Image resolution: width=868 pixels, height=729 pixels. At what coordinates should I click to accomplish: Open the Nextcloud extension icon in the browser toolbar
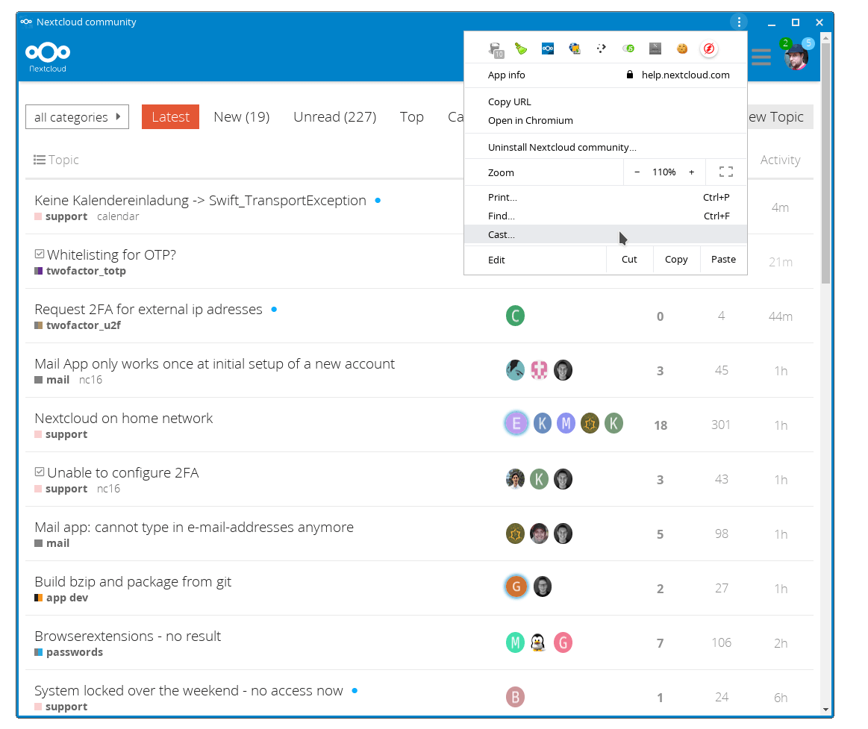point(548,48)
